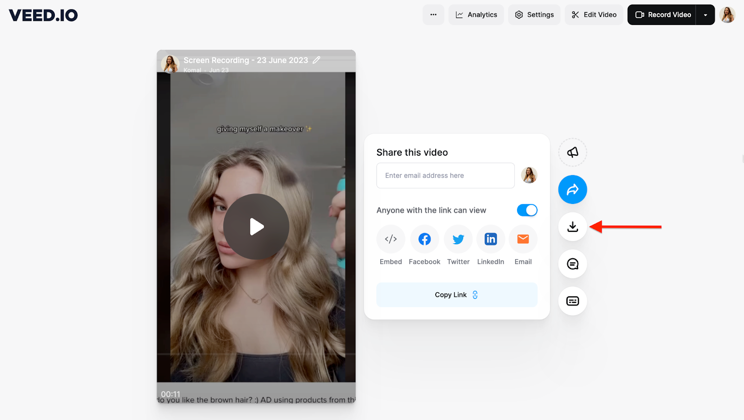
Task: Click the email address input field
Action: (445, 176)
